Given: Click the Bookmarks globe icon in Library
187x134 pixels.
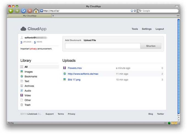Looking at the screenshot, I should tap(21, 76).
